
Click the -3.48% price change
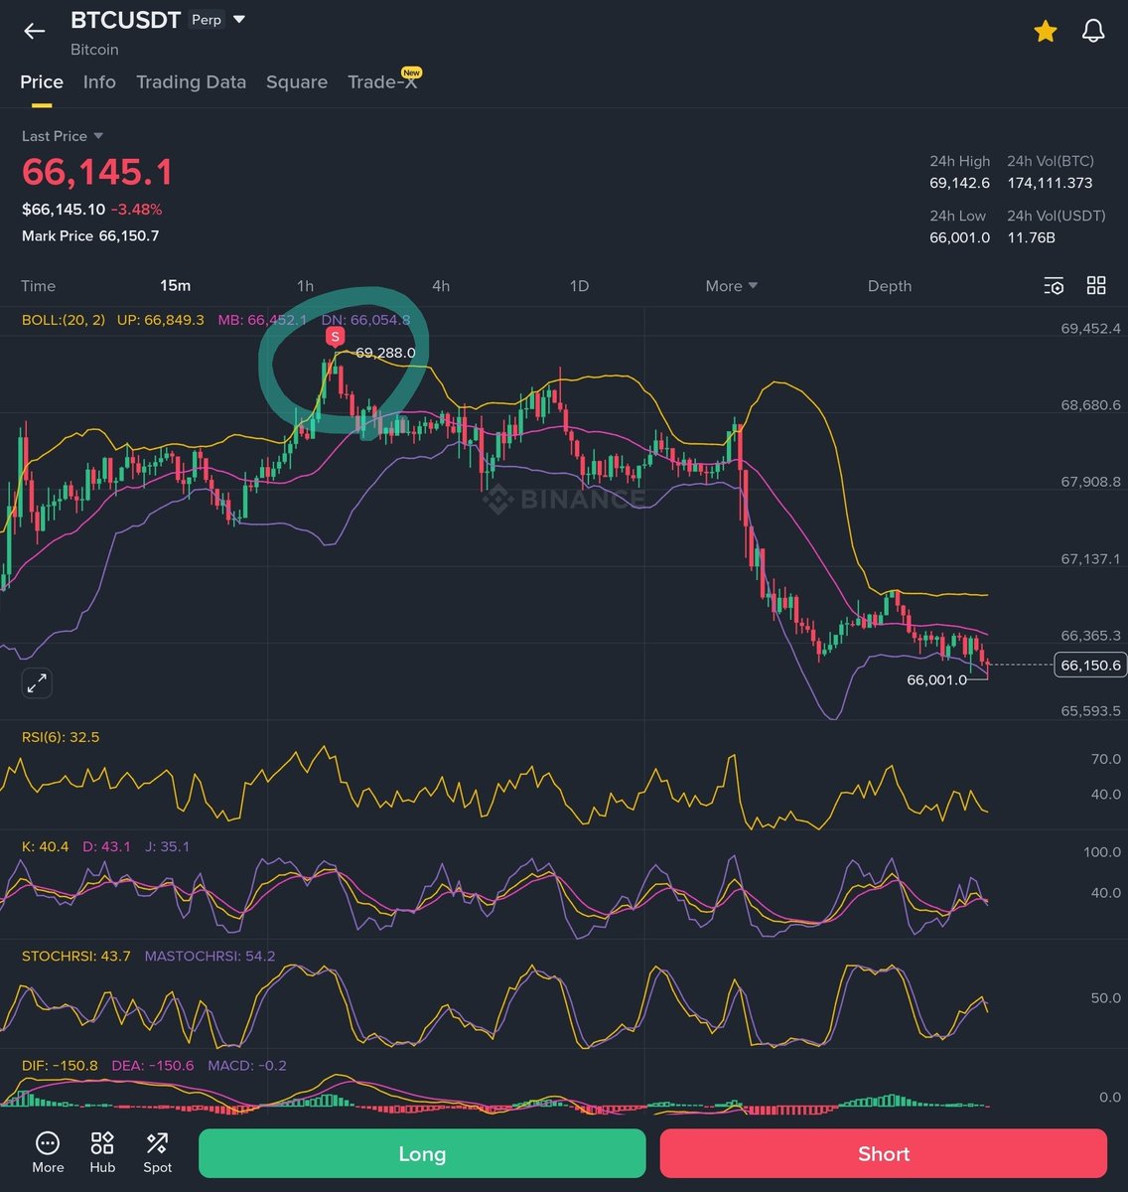pyautogui.click(x=136, y=210)
